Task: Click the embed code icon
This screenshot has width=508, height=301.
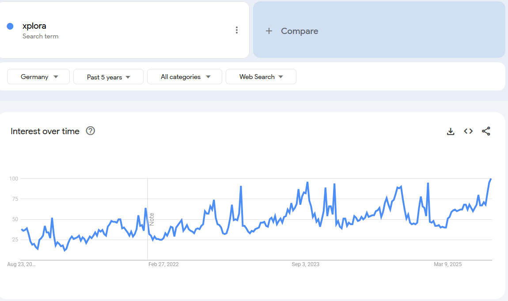Action: pyautogui.click(x=468, y=131)
